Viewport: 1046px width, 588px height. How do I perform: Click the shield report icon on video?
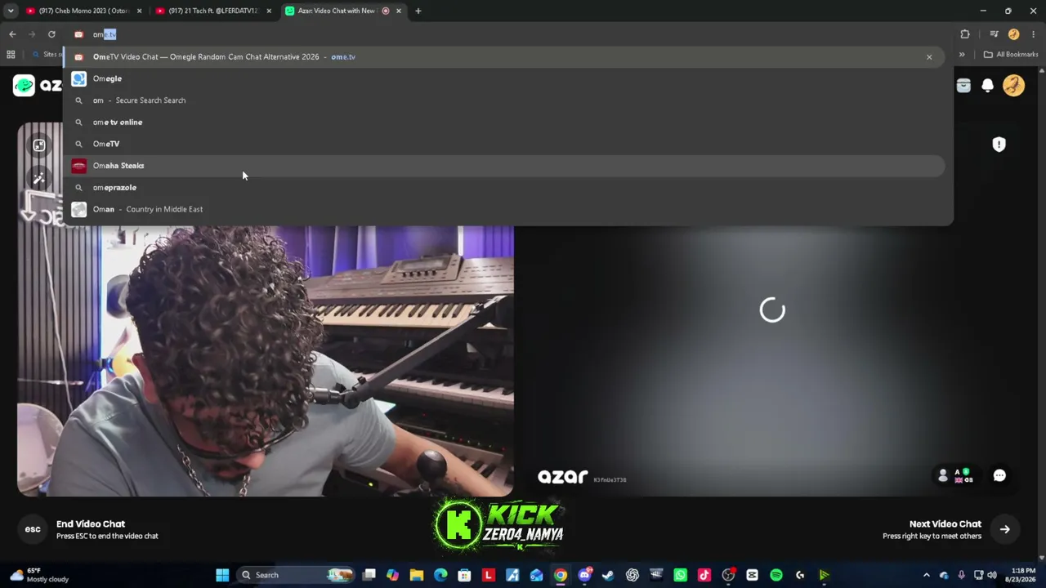(999, 145)
